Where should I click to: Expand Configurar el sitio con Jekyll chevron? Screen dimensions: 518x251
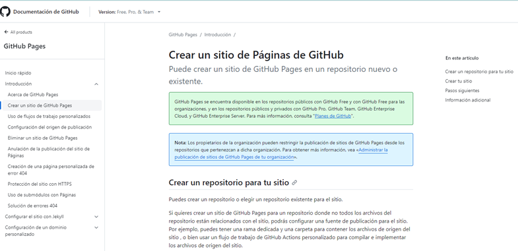pyautogui.click(x=96, y=217)
